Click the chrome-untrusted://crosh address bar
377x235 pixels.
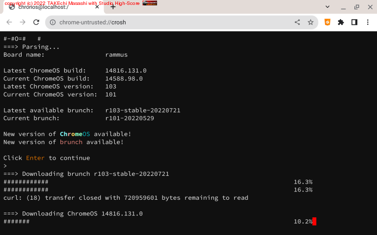click(172, 22)
